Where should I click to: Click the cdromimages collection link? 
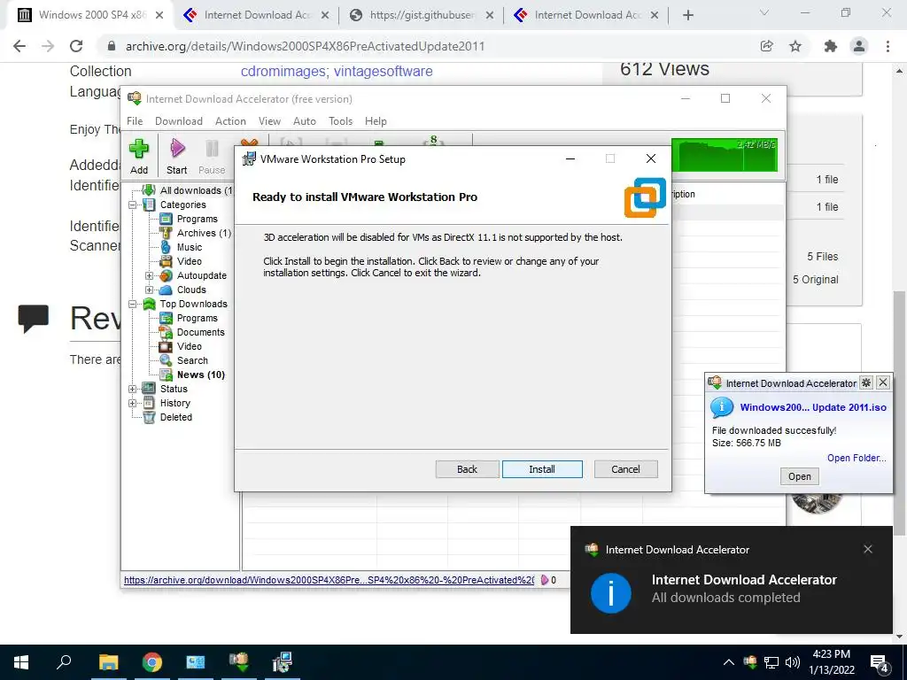tap(283, 71)
